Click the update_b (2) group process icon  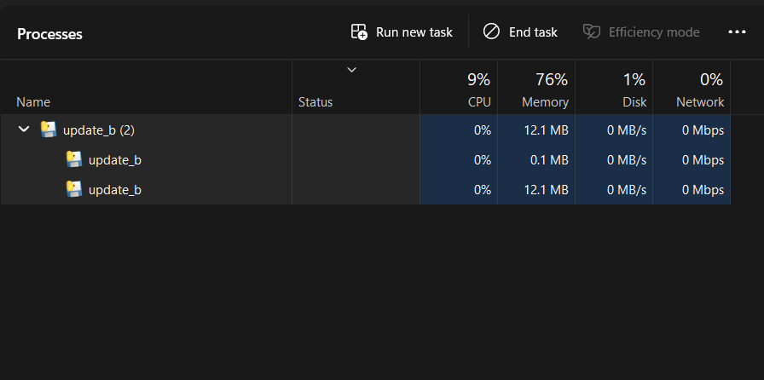[x=49, y=130]
